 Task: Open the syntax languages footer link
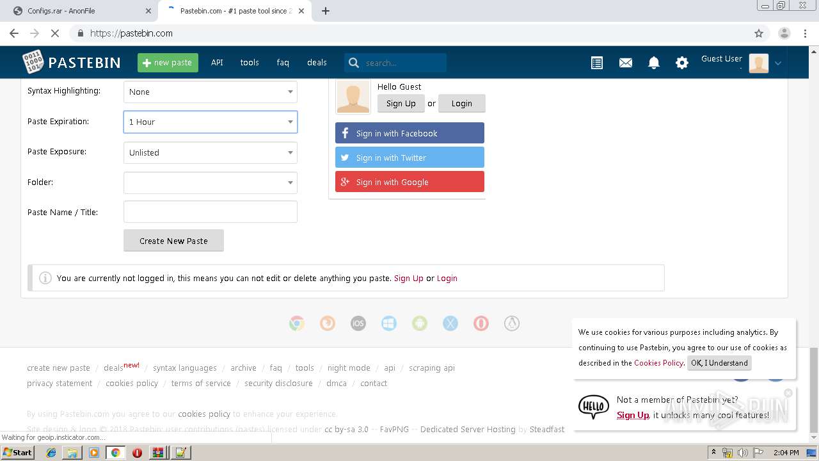185,368
